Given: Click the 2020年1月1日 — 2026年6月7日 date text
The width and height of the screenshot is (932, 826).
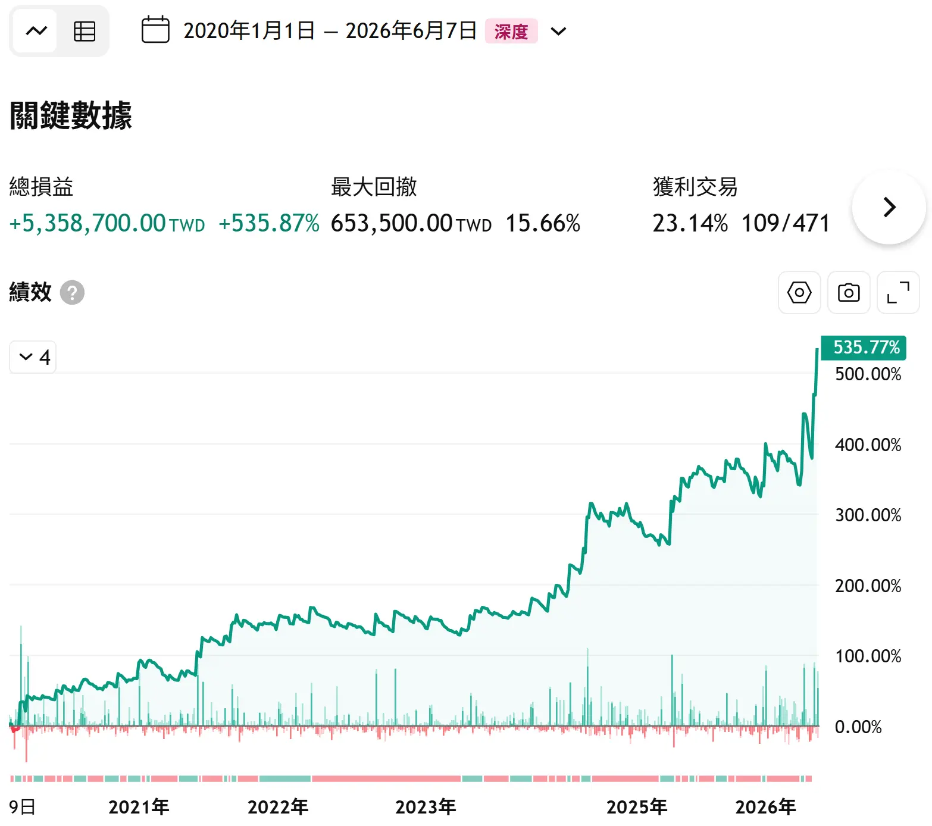Looking at the screenshot, I should click(x=330, y=31).
